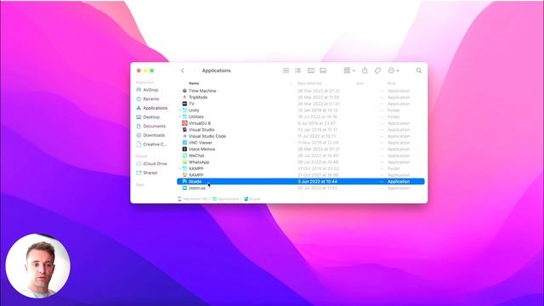Select the WeChat app icon
The height and width of the screenshot is (306, 544).
pyautogui.click(x=184, y=156)
